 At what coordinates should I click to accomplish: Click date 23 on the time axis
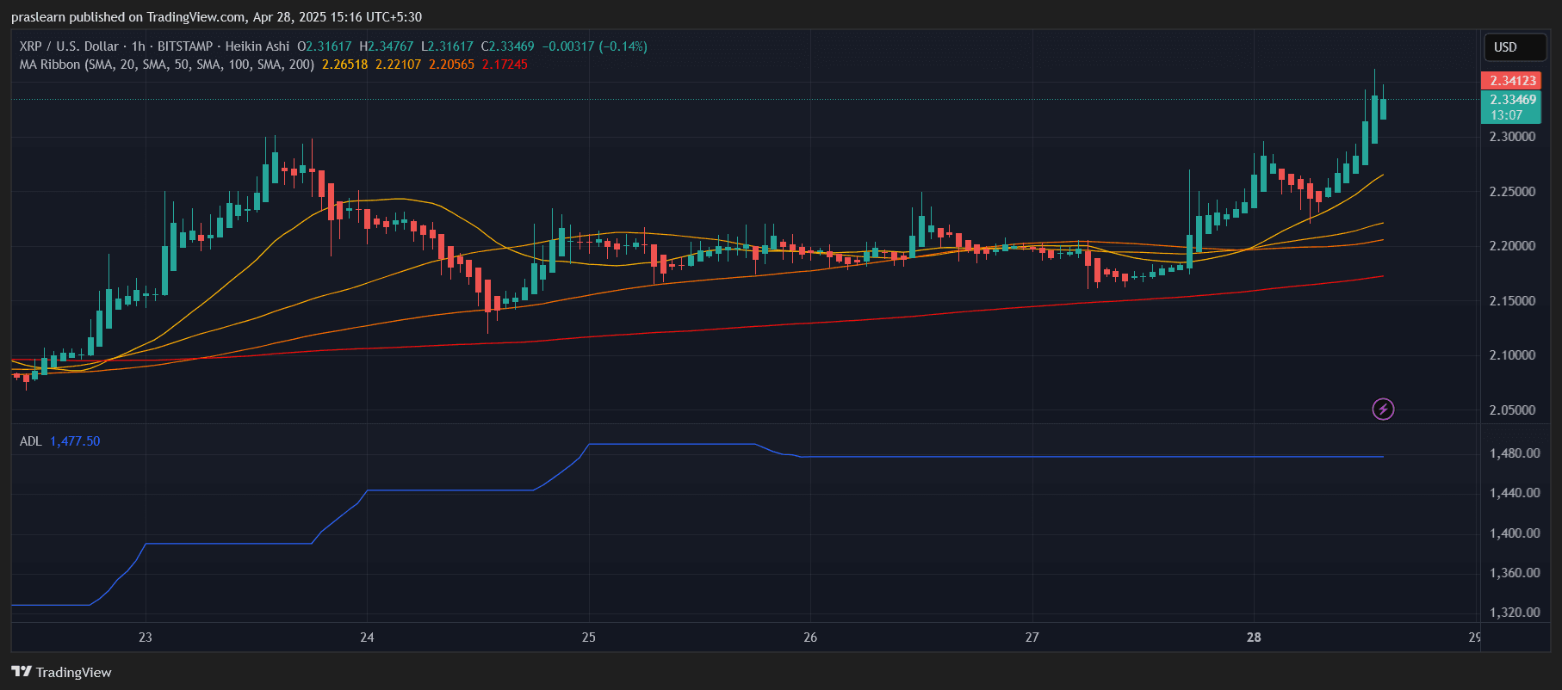point(146,638)
